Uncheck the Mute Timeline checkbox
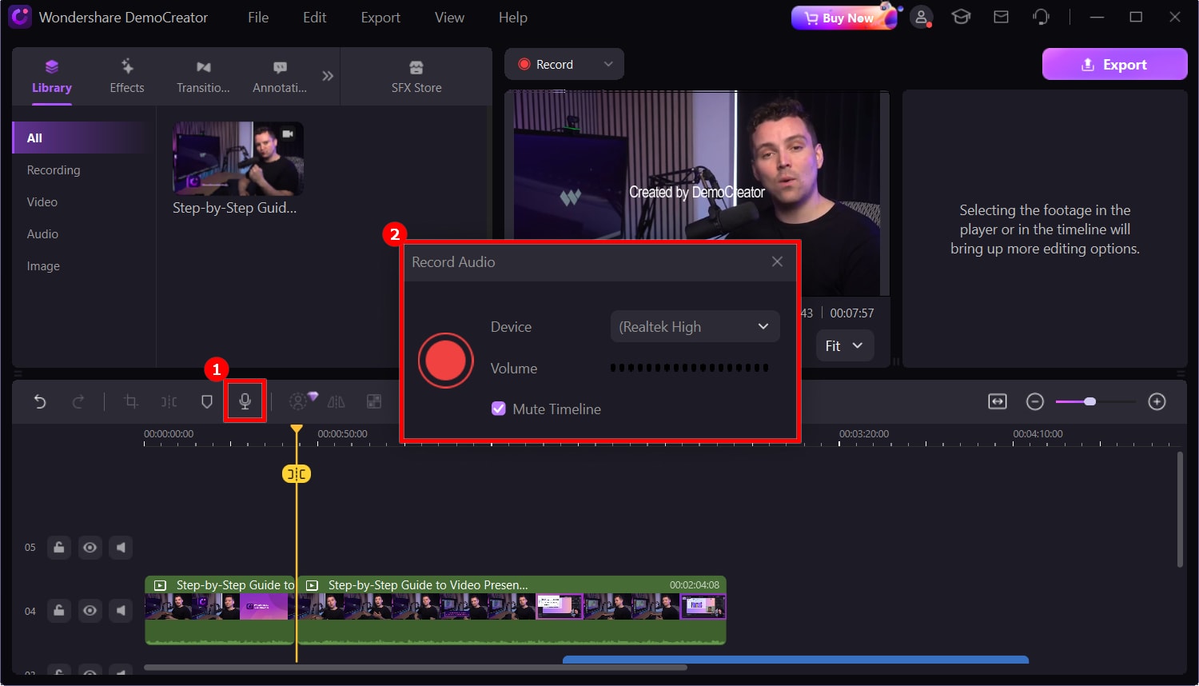This screenshot has width=1199, height=686. point(499,409)
